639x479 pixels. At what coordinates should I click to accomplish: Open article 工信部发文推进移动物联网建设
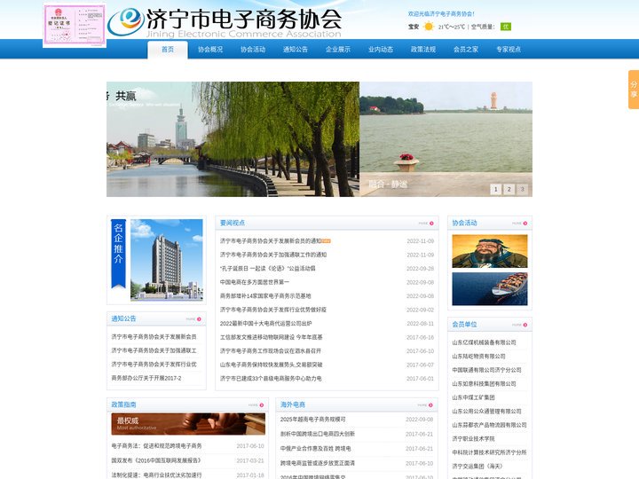(x=271, y=337)
